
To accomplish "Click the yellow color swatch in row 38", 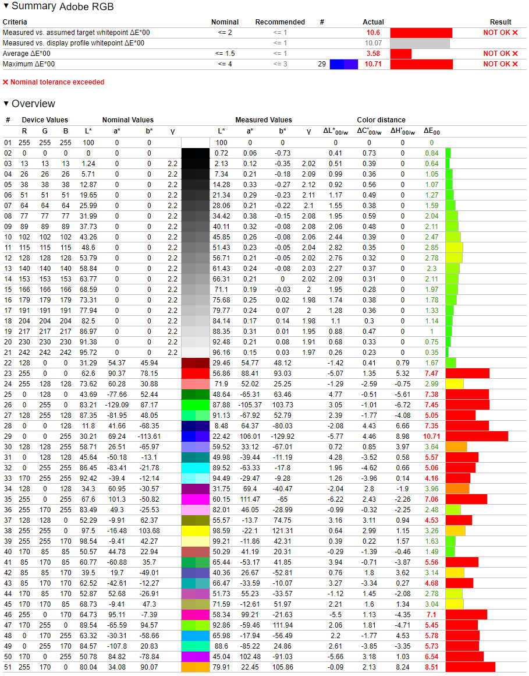I will click(196, 531).
